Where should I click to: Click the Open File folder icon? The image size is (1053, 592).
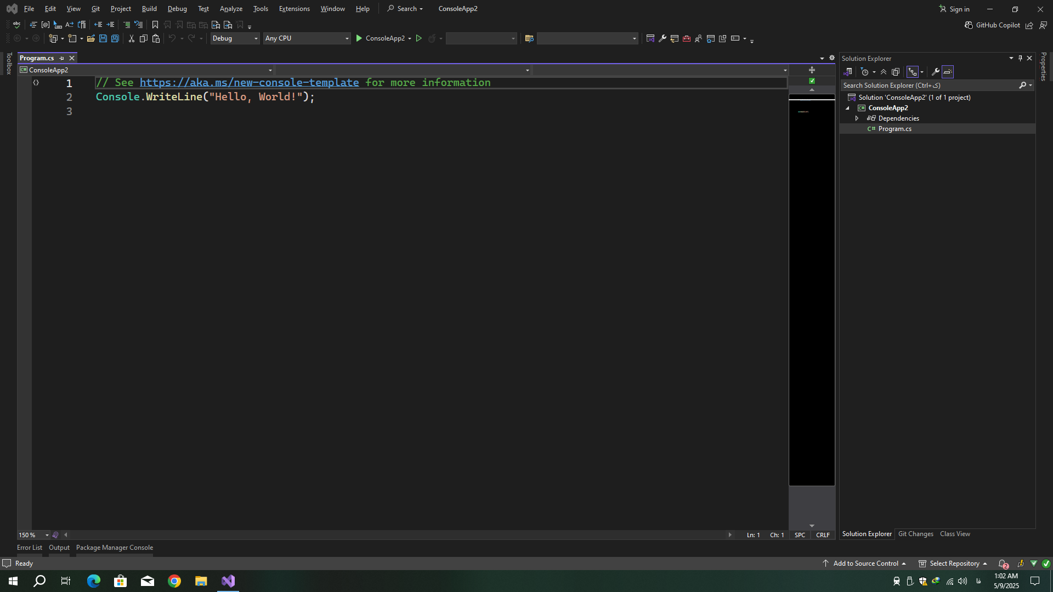(91, 38)
